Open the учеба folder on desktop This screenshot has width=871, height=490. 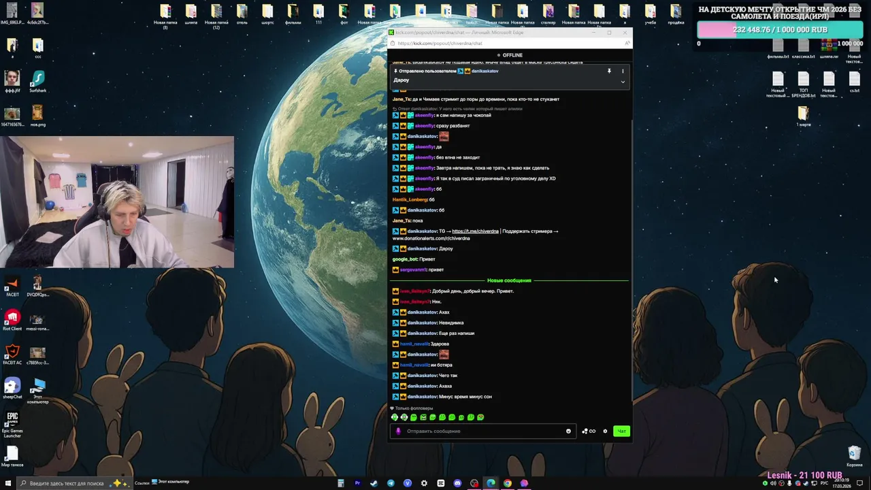click(x=651, y=15)
